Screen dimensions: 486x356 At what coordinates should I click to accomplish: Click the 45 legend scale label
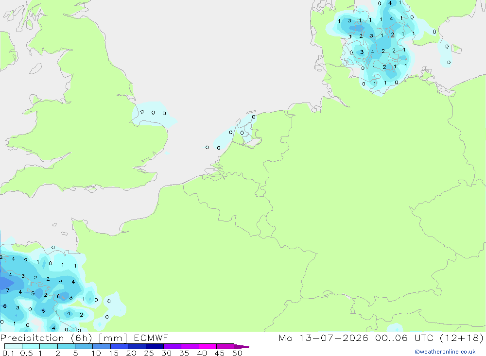click(220, 353)
